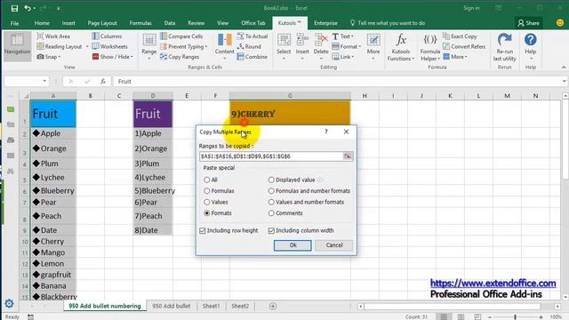Select Values and number formats option
The width and height of the screenshot is (569, 320).
[271, 202]
